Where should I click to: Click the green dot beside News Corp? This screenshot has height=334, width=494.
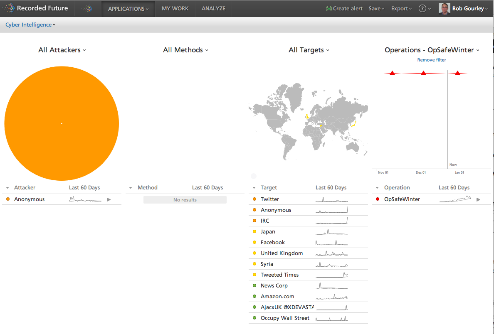point(254,285)
